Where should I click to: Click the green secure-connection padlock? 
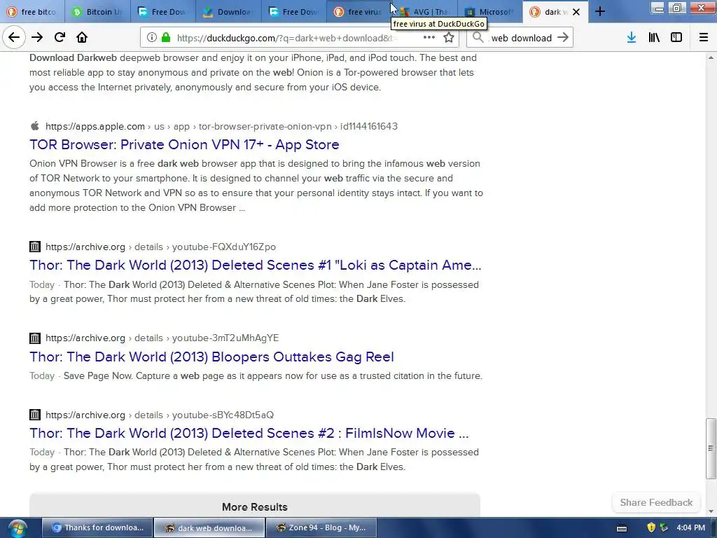point(166,38)
